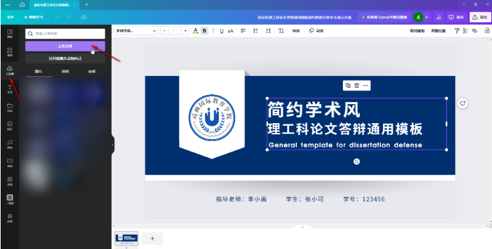Open the Templates panel in the sidebar
Screen dimensions: 492x249
(x=10, y=33)
